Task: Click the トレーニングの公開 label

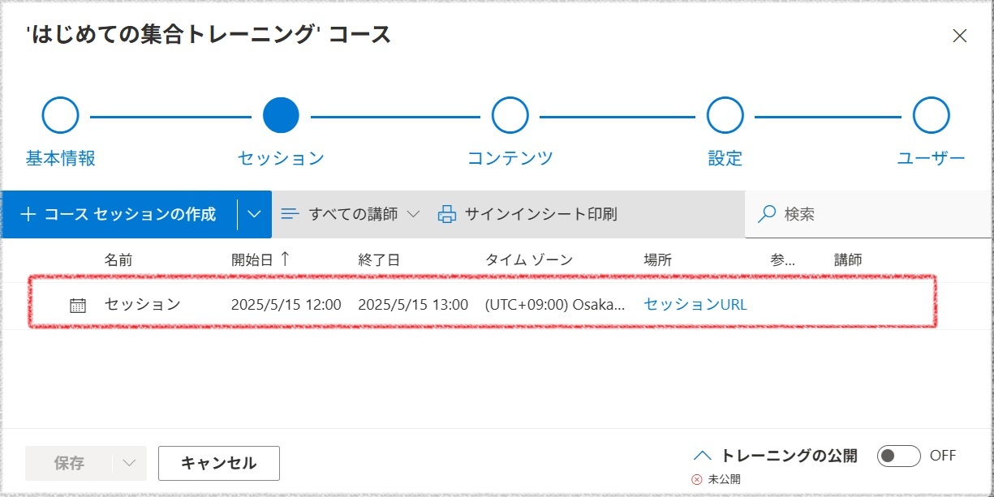Action: (x=790, y=456)
